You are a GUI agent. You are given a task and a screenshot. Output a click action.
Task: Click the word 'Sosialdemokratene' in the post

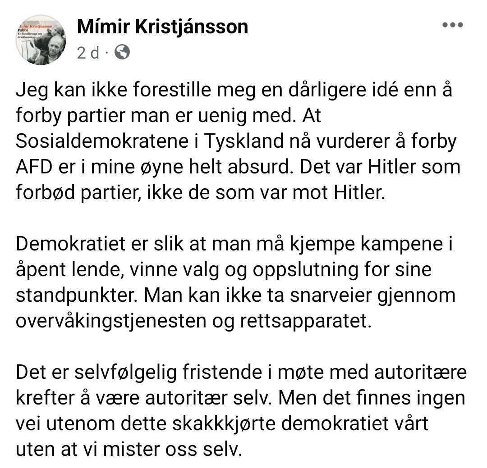(102, 141)
